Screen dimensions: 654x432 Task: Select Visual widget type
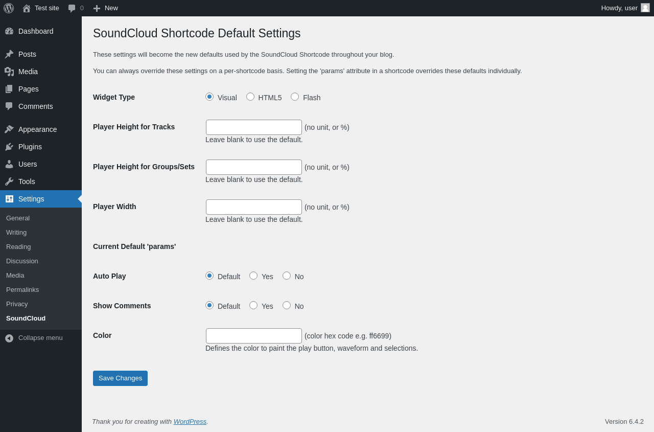[x=209, y=97]
